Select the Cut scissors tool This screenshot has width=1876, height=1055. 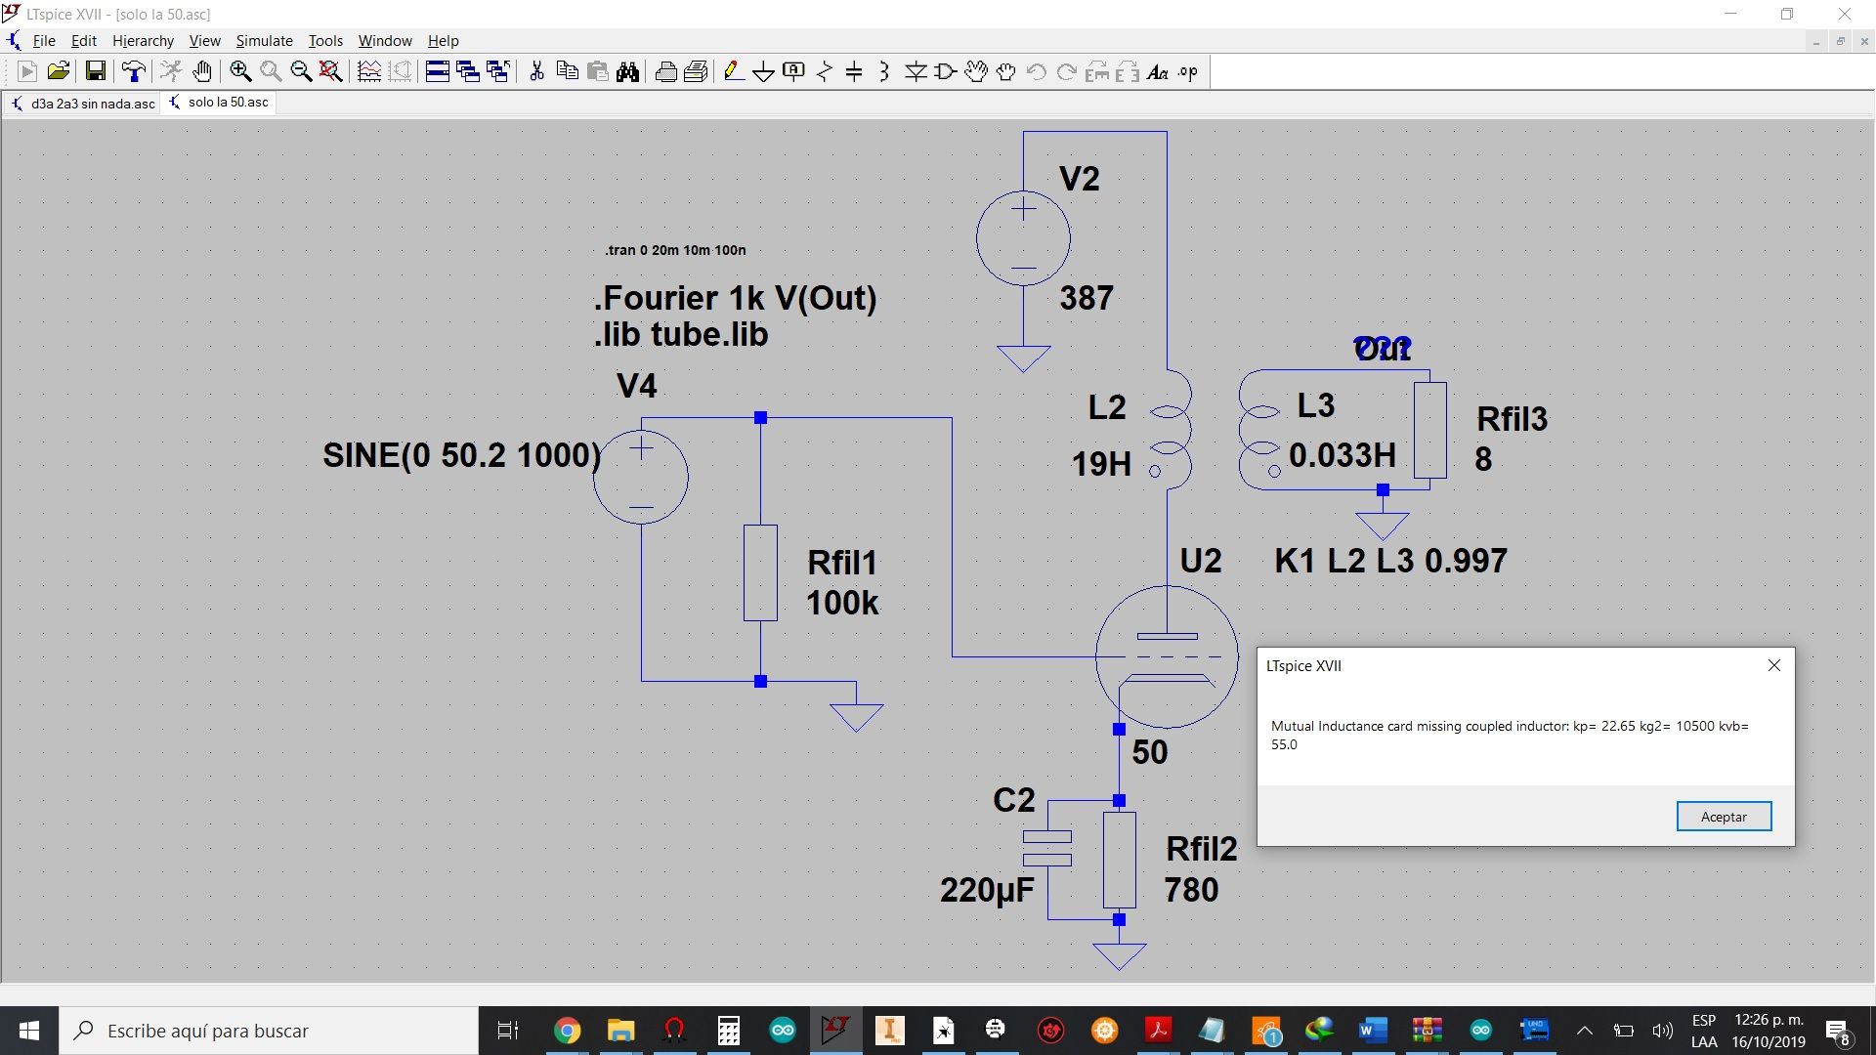(536, 71)
